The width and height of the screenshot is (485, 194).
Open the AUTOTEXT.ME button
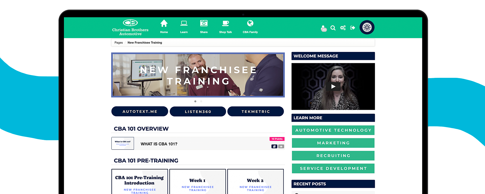pos(140,111)
